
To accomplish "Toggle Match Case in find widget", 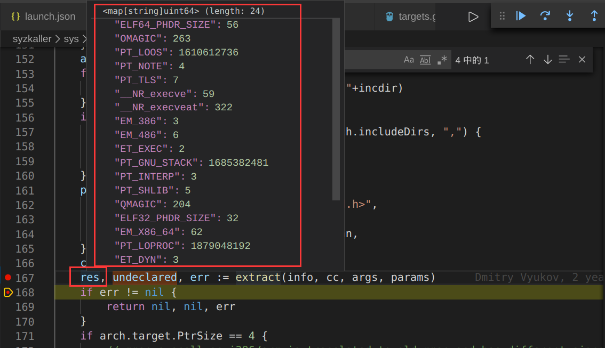I will (409, 60).
